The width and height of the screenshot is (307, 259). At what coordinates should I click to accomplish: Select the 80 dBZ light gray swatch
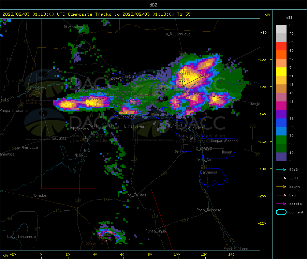point(281,29)
